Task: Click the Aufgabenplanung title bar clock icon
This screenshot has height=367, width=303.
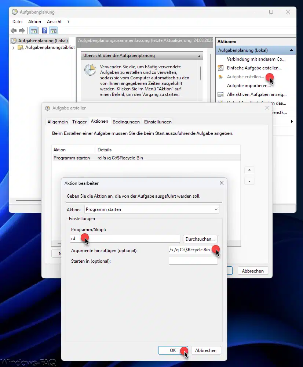Action: point(15,12)
